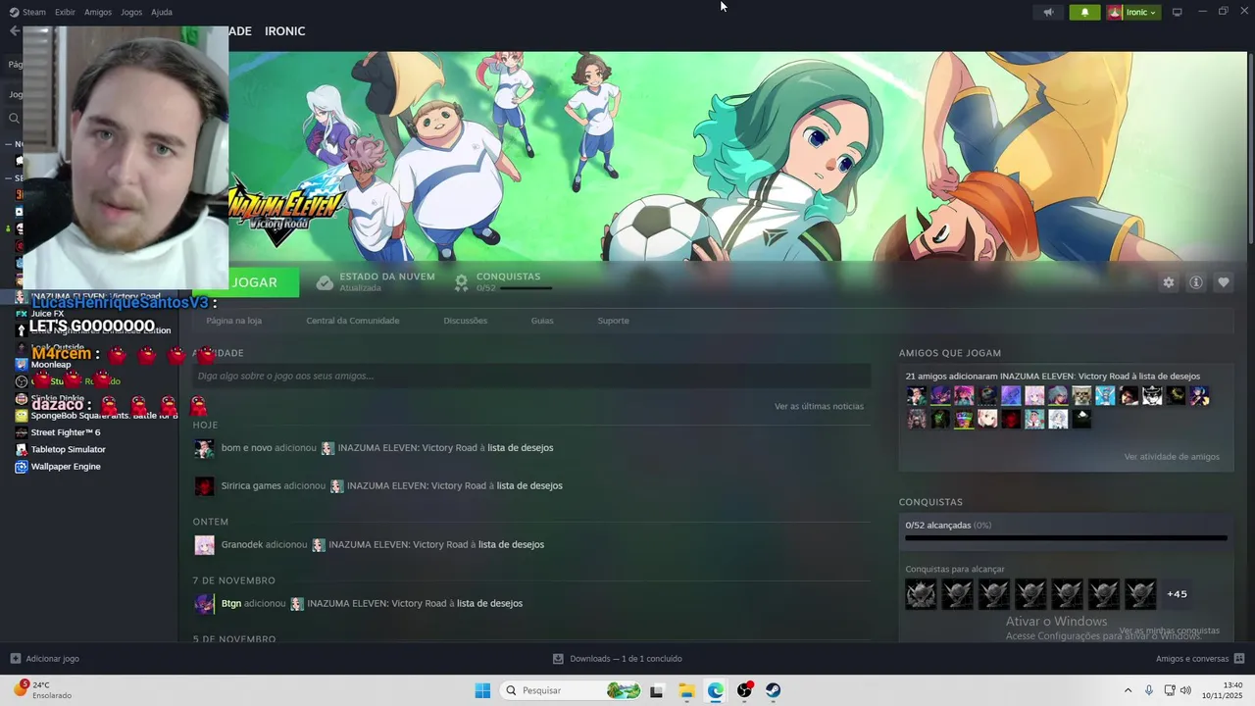Screen dimensions: 1255x706
Task: Open the Conquistas achievements gear icon
Action: click(x=462, y=282)
